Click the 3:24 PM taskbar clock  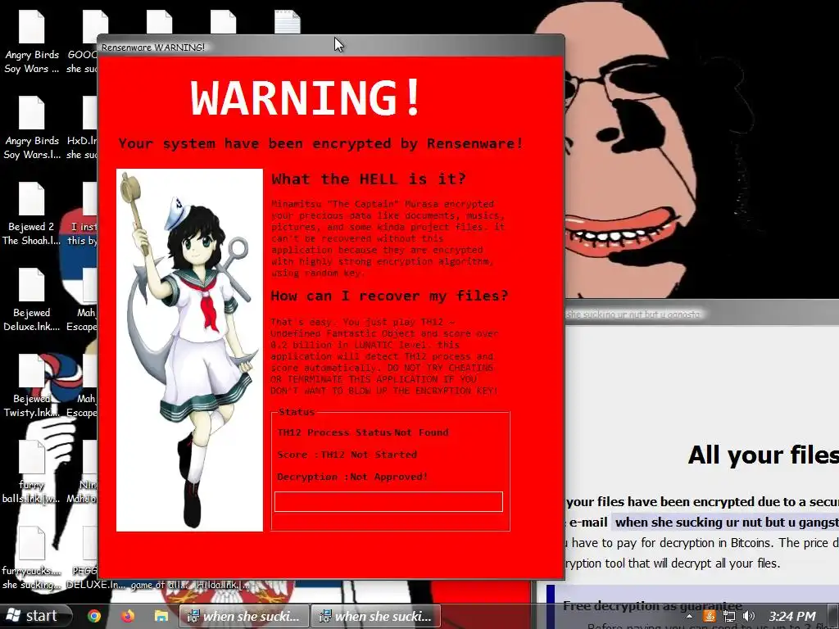click(x=792, y=616)
